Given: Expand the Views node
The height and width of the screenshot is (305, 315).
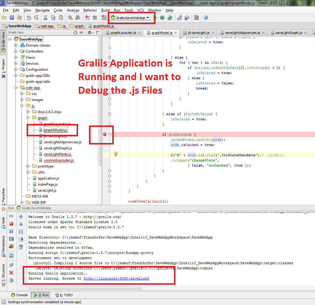Looking at the screenshot, I should point(16,57).
